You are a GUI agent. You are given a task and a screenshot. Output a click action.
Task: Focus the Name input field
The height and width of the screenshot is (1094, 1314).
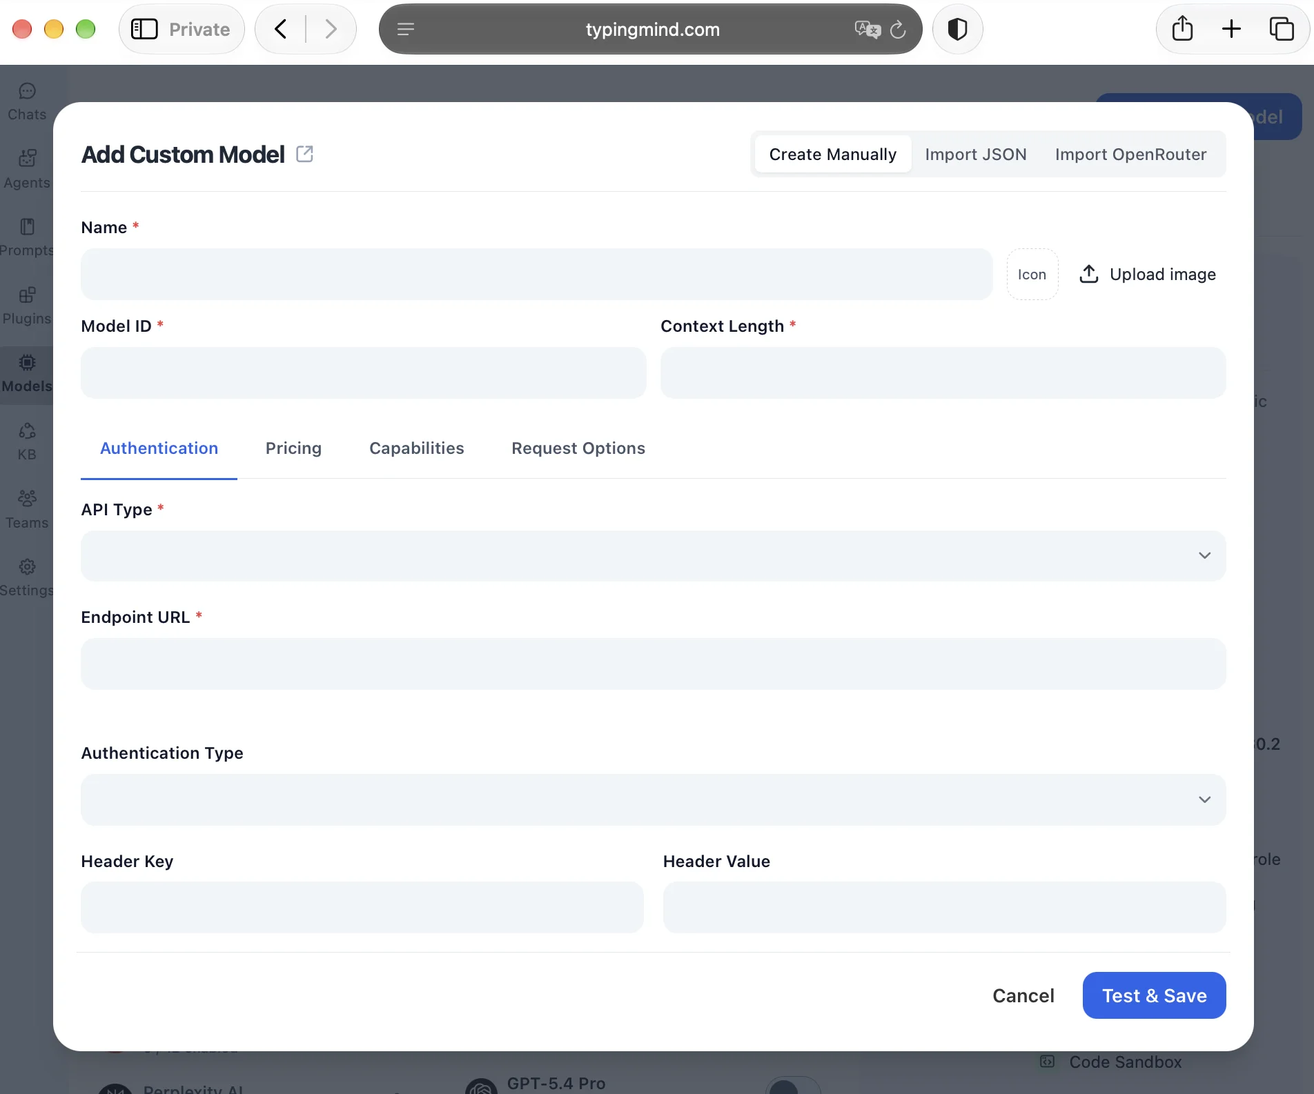[536, 275]
